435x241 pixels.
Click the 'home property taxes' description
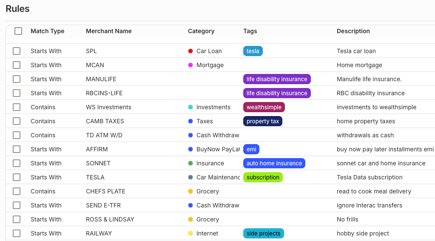coord(366,121)
